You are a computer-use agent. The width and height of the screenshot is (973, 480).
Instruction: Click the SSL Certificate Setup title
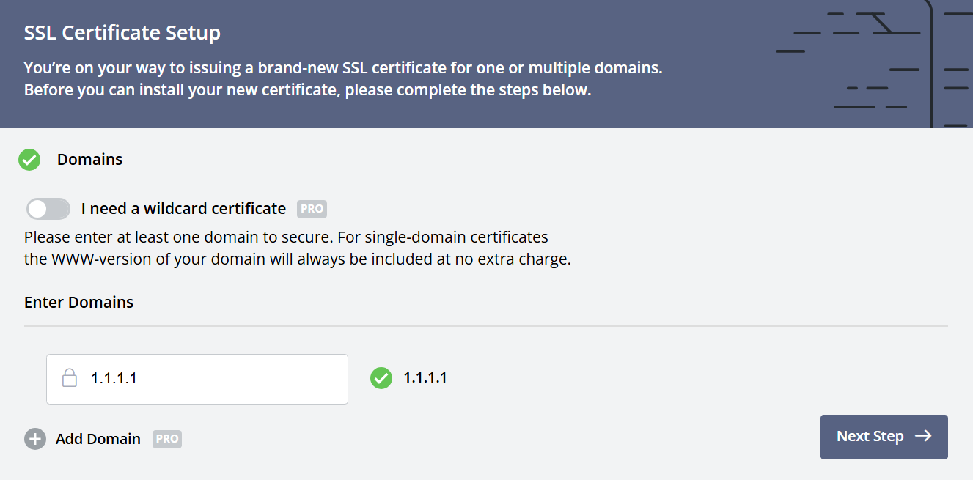[x=122, y=33]
